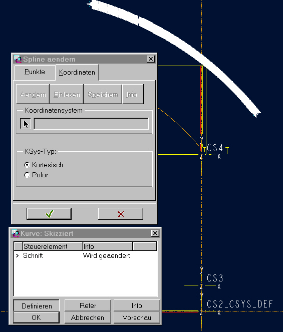Viewport: 283px width, 332px height.
Task: Click the Definieren button
Action: 36,305
